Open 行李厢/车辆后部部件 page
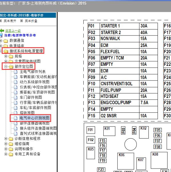171x172 pixels. [x=38, y=102]
